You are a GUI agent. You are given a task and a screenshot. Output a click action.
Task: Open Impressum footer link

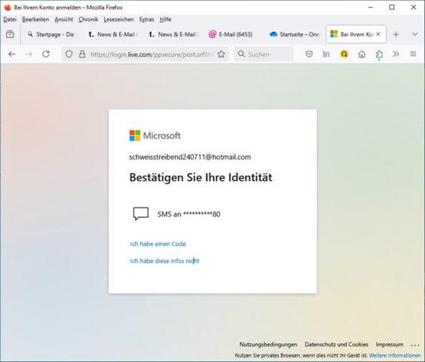(390, 345)
